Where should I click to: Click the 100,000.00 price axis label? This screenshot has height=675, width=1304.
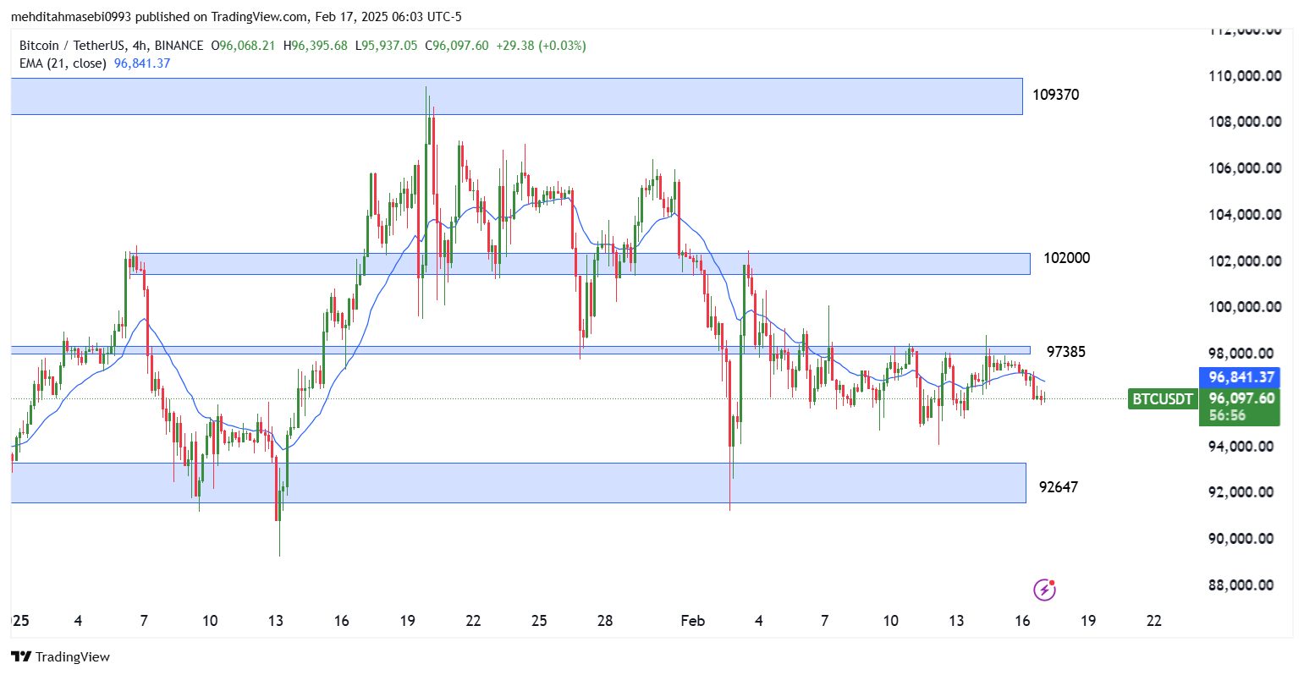pos(1245,307)
